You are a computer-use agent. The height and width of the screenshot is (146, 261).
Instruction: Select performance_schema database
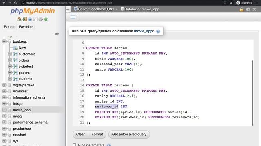tap(30, 122)
